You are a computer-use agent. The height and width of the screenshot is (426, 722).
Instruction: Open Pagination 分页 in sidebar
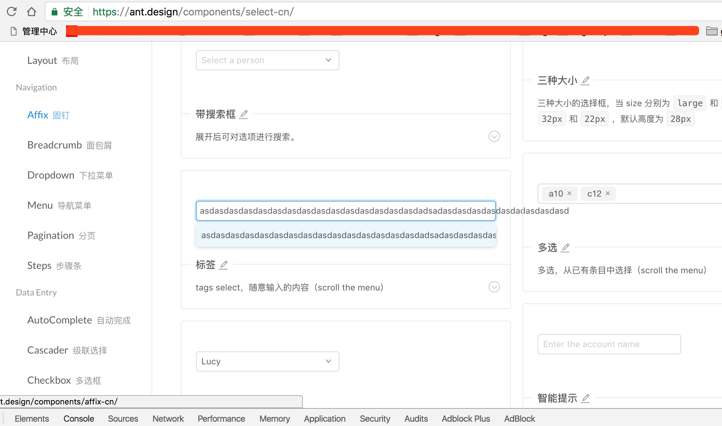pyautogui.click(x=61, y=236)
